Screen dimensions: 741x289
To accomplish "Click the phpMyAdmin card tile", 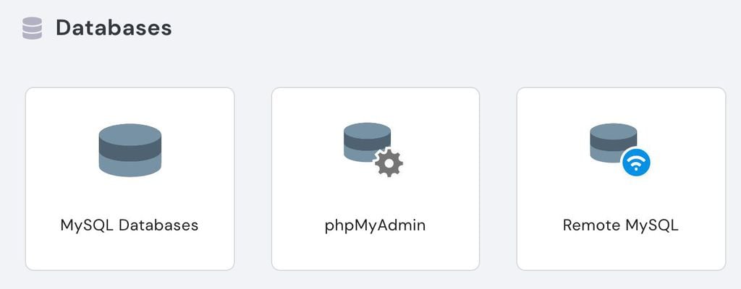I will point(376,179).
